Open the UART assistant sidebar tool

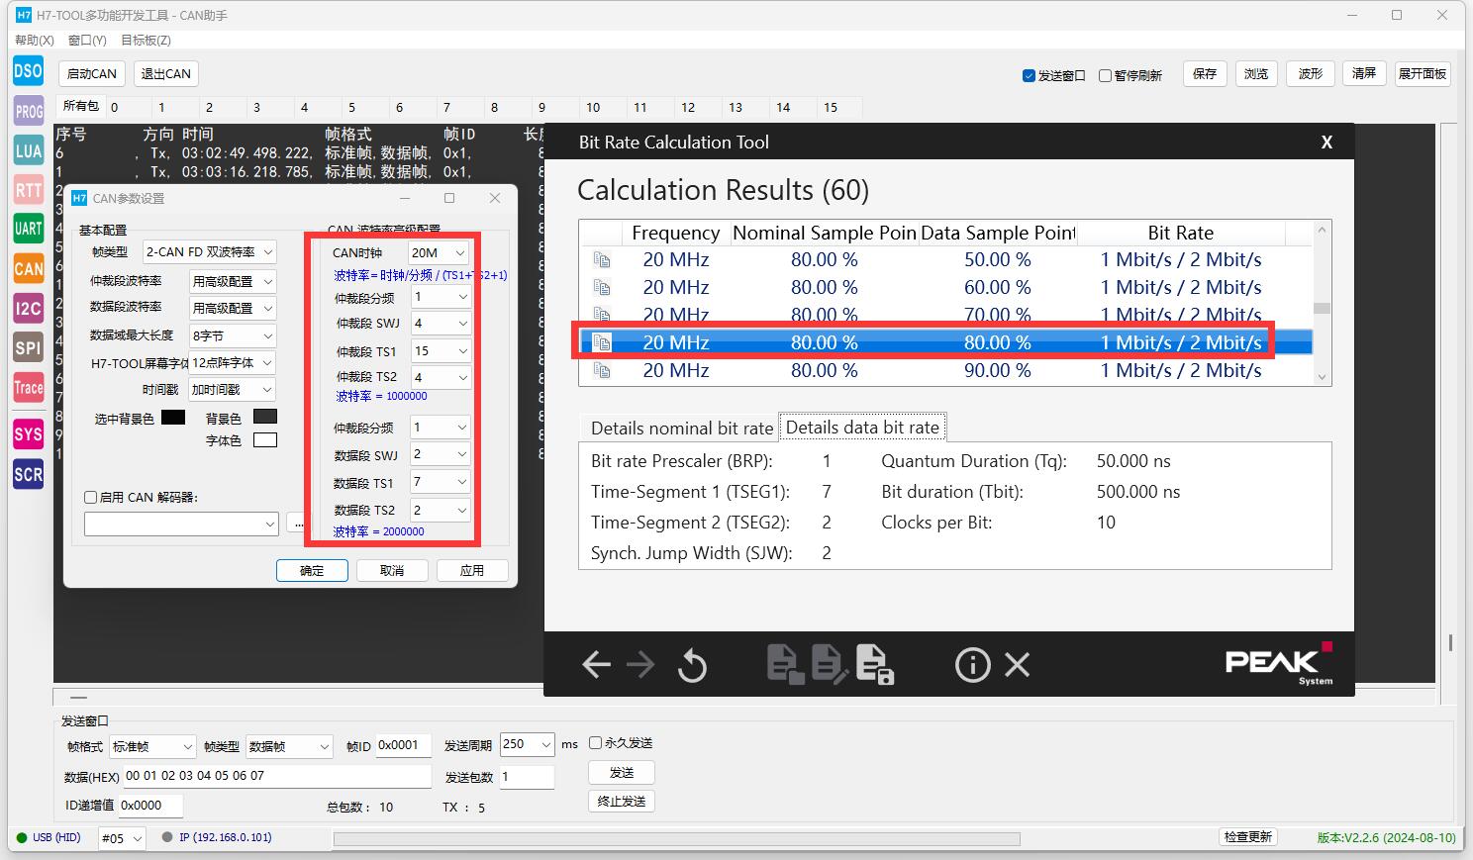coord(28,229)
